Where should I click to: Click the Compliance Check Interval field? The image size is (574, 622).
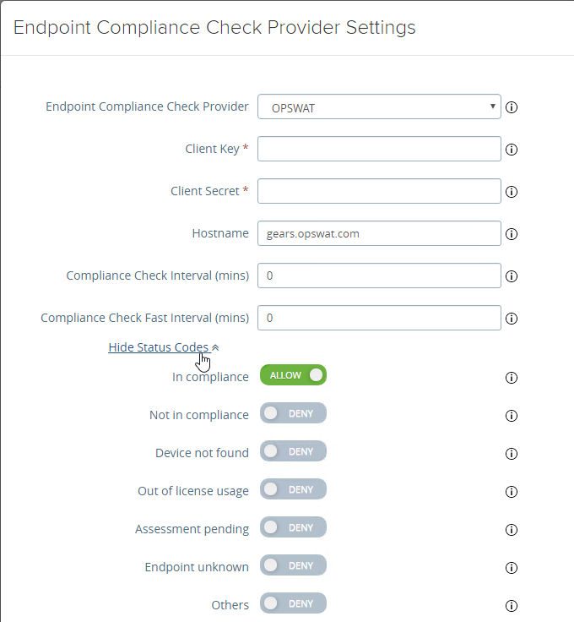379,276
